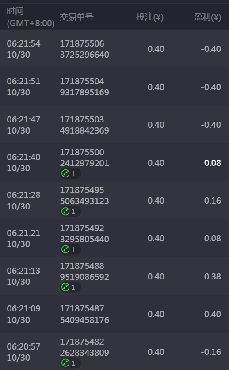Sort by 交易单号 column header

tap(76, 17)
